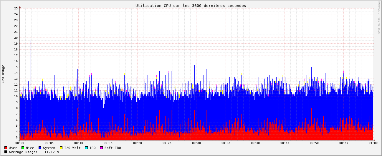The width and height of the screenshot is (382, 156).
Task: Click the 00:30 time axis label
Action: (x=196, y=143)
